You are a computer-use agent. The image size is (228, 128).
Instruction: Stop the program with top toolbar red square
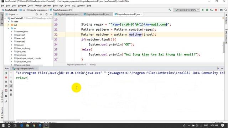[x=216, y=10]
